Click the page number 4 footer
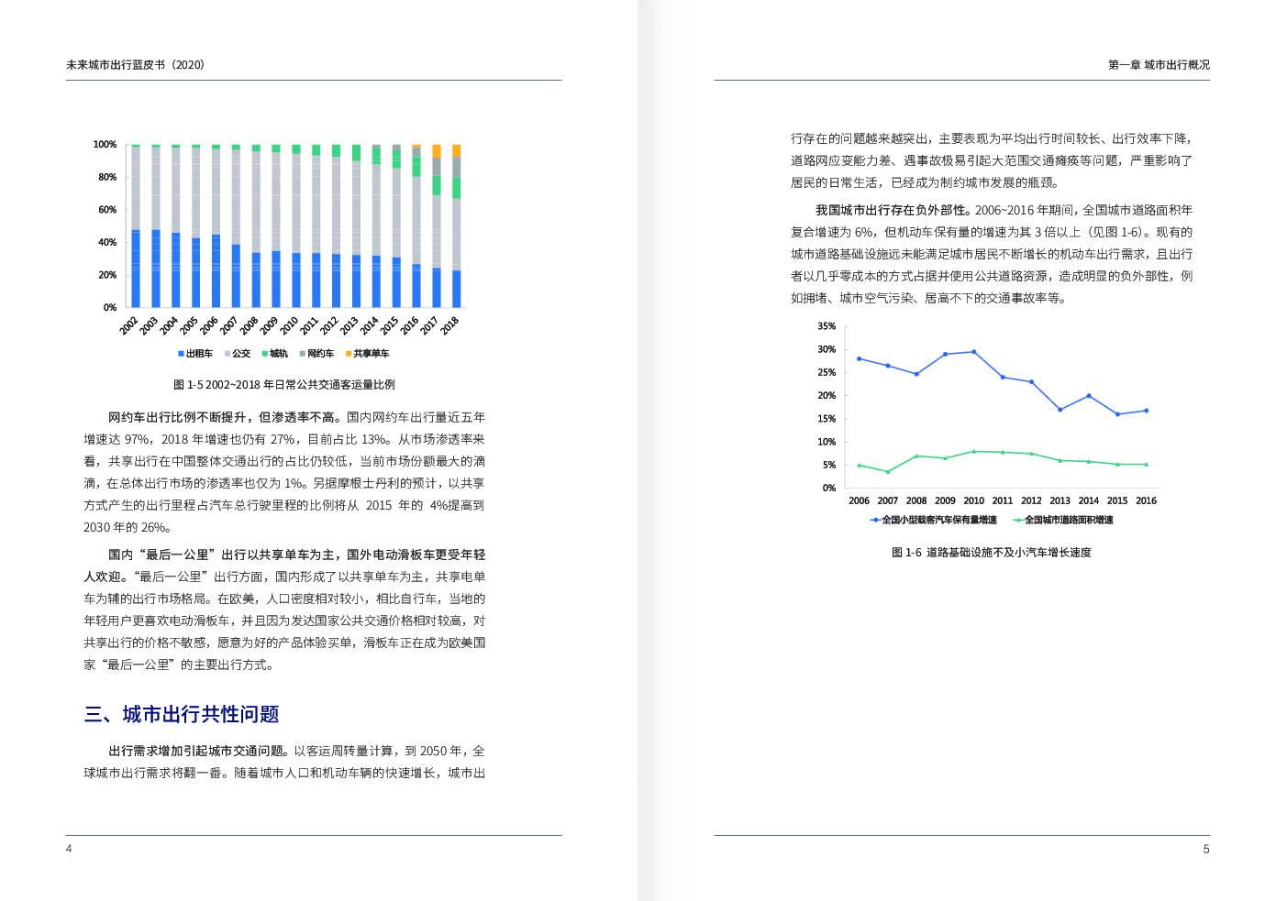The height and width of the screenshot is (901, 1276). pyautogui.click(x=69, y=849)
